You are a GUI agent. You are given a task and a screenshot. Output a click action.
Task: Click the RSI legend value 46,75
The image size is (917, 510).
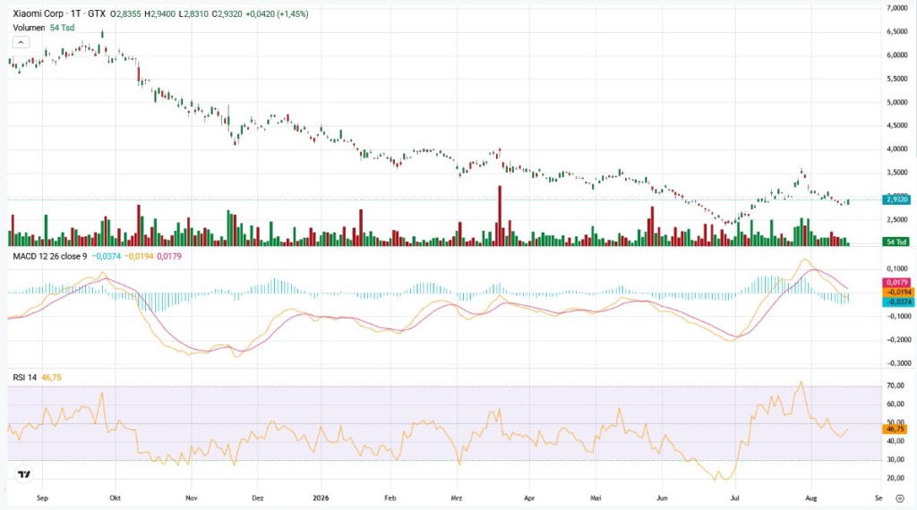point(51,378)
